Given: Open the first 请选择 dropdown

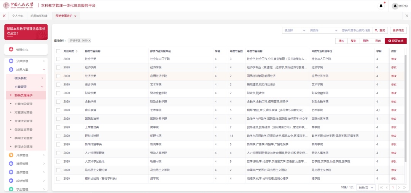Looking at the screenshot, I should (x=295, y=30).
